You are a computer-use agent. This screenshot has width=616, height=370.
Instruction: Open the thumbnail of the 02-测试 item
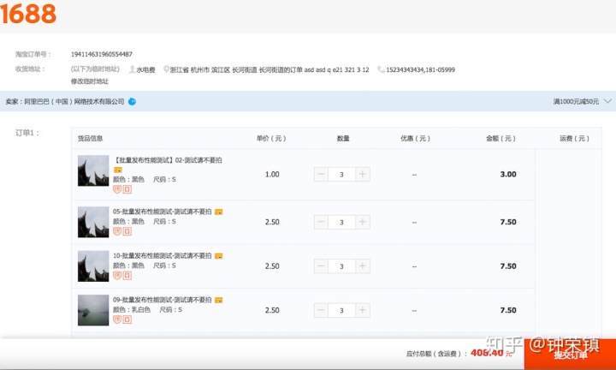[93, 170]
